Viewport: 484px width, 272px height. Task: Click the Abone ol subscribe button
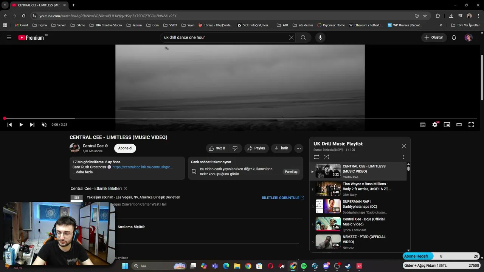click(125, 148)
